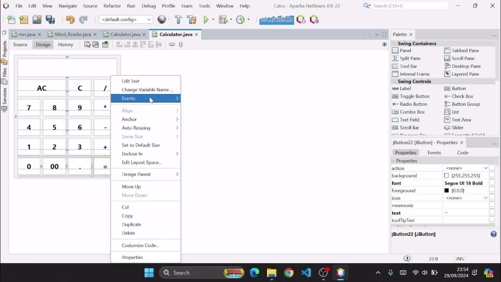
Task: Click the foreground black color swatch
Action: point(447,191)
